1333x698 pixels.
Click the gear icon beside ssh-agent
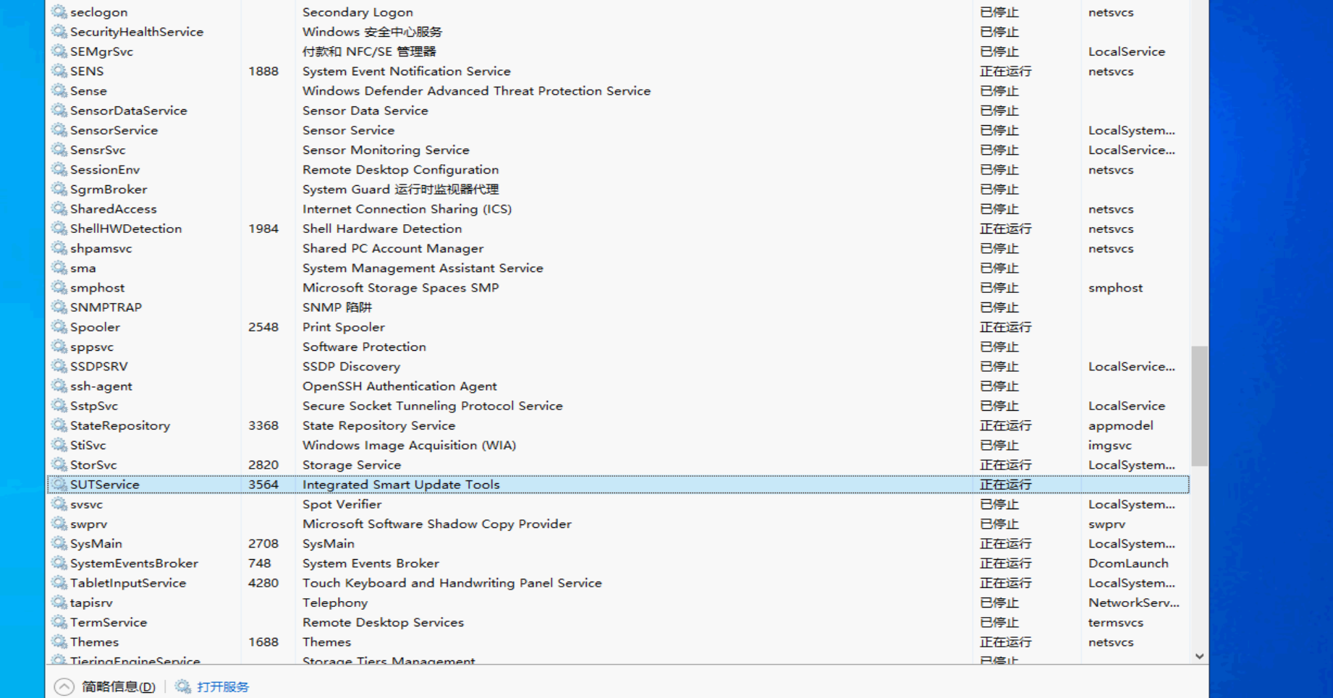pyautogui.click(x=59, y=386)
